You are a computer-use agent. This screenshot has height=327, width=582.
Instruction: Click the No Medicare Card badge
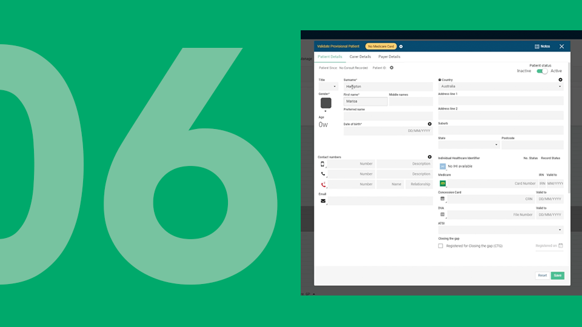(x=381, y=47)
